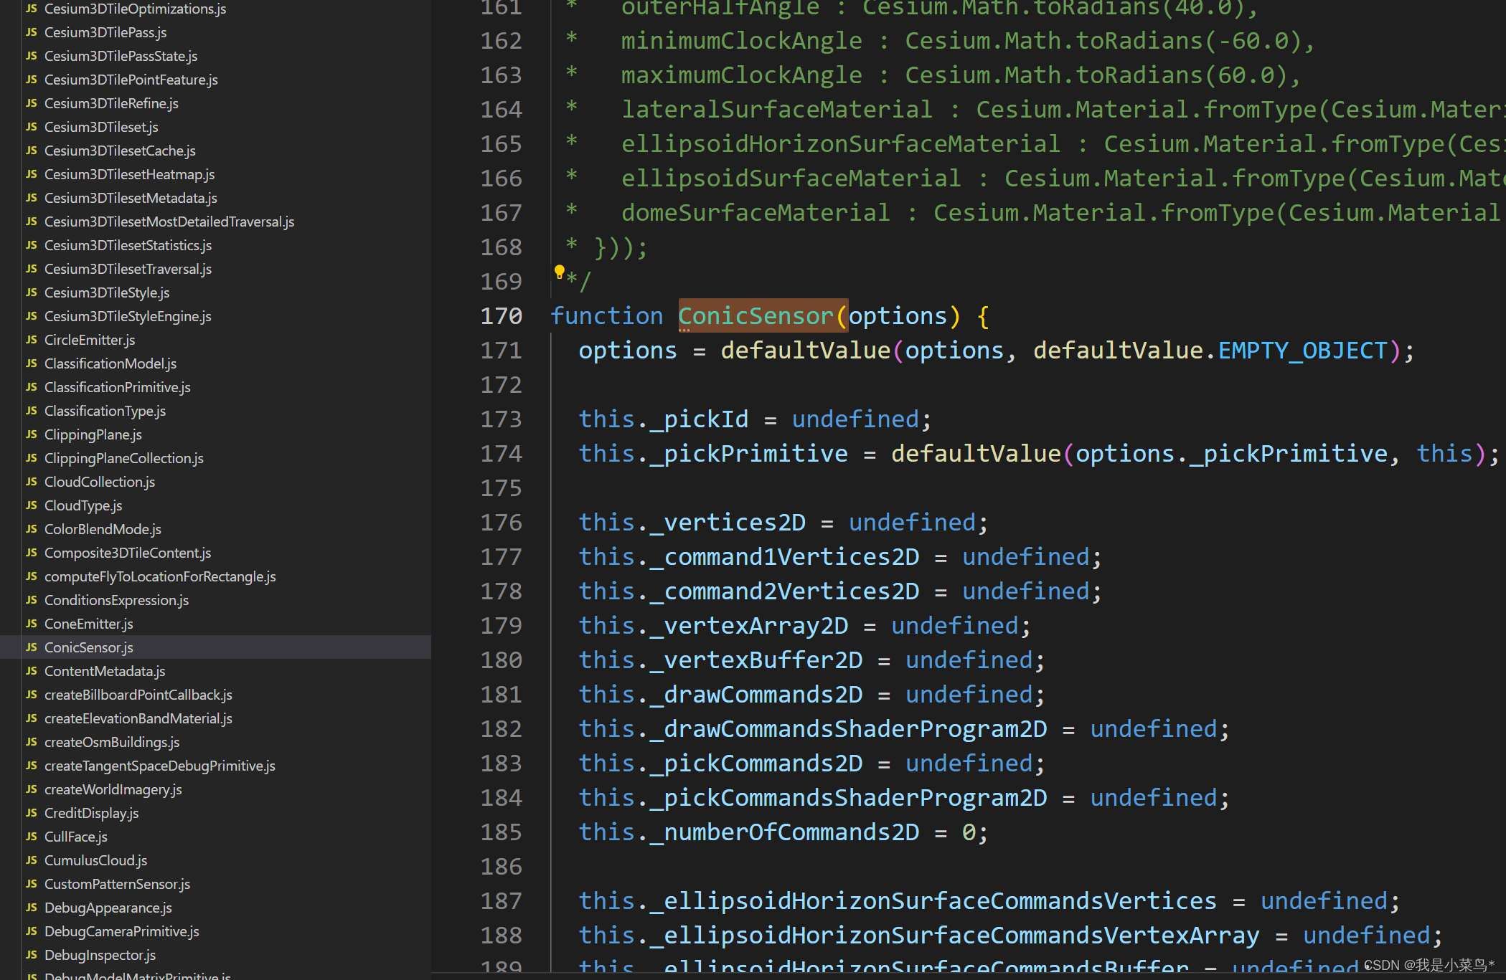Click the highlighted ConicSensor function name
1506x980 pixels.
(755, 316)
